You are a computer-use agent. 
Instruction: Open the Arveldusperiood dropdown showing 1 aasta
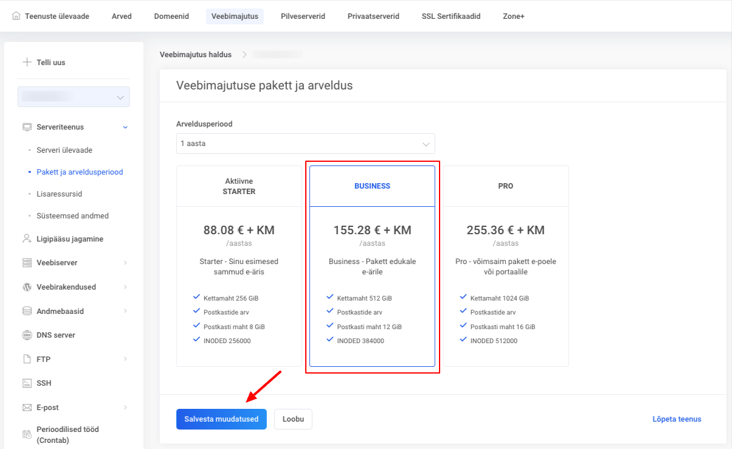click(x=305, y=144)
